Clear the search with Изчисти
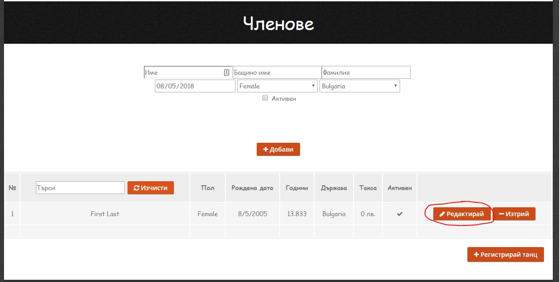Screen dimensions: 559x282 pos(150,188)
